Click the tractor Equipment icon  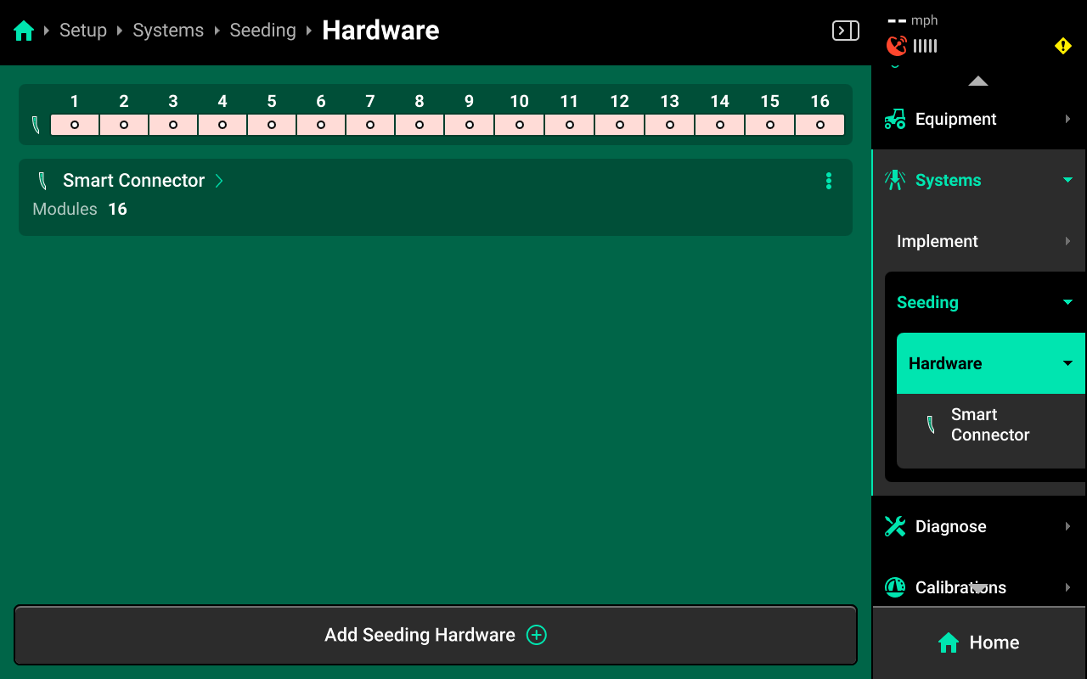(895, 120)
